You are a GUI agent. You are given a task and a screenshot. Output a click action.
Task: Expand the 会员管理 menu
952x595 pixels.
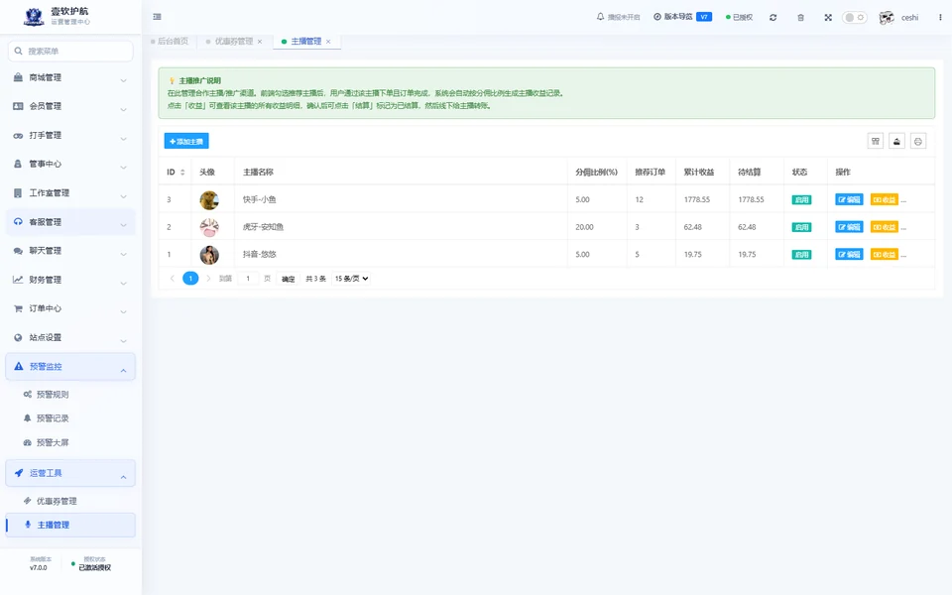pyautogui.click(x=70, y=106)
